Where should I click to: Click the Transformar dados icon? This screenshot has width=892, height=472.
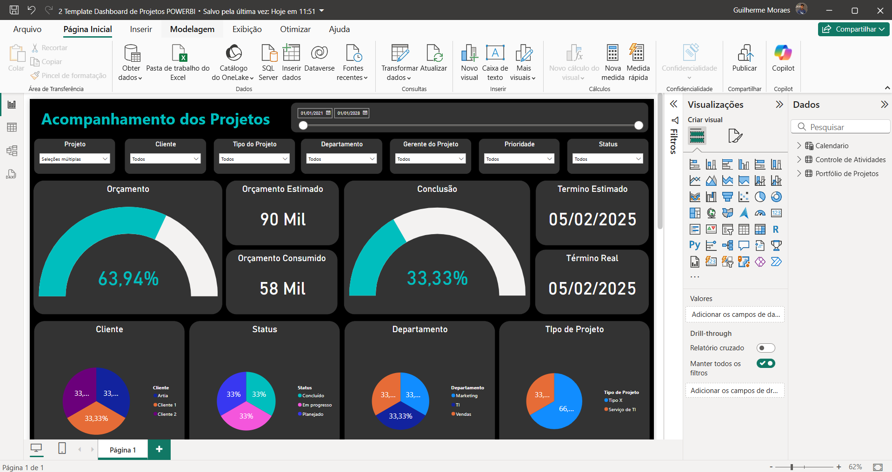point(399,53)
